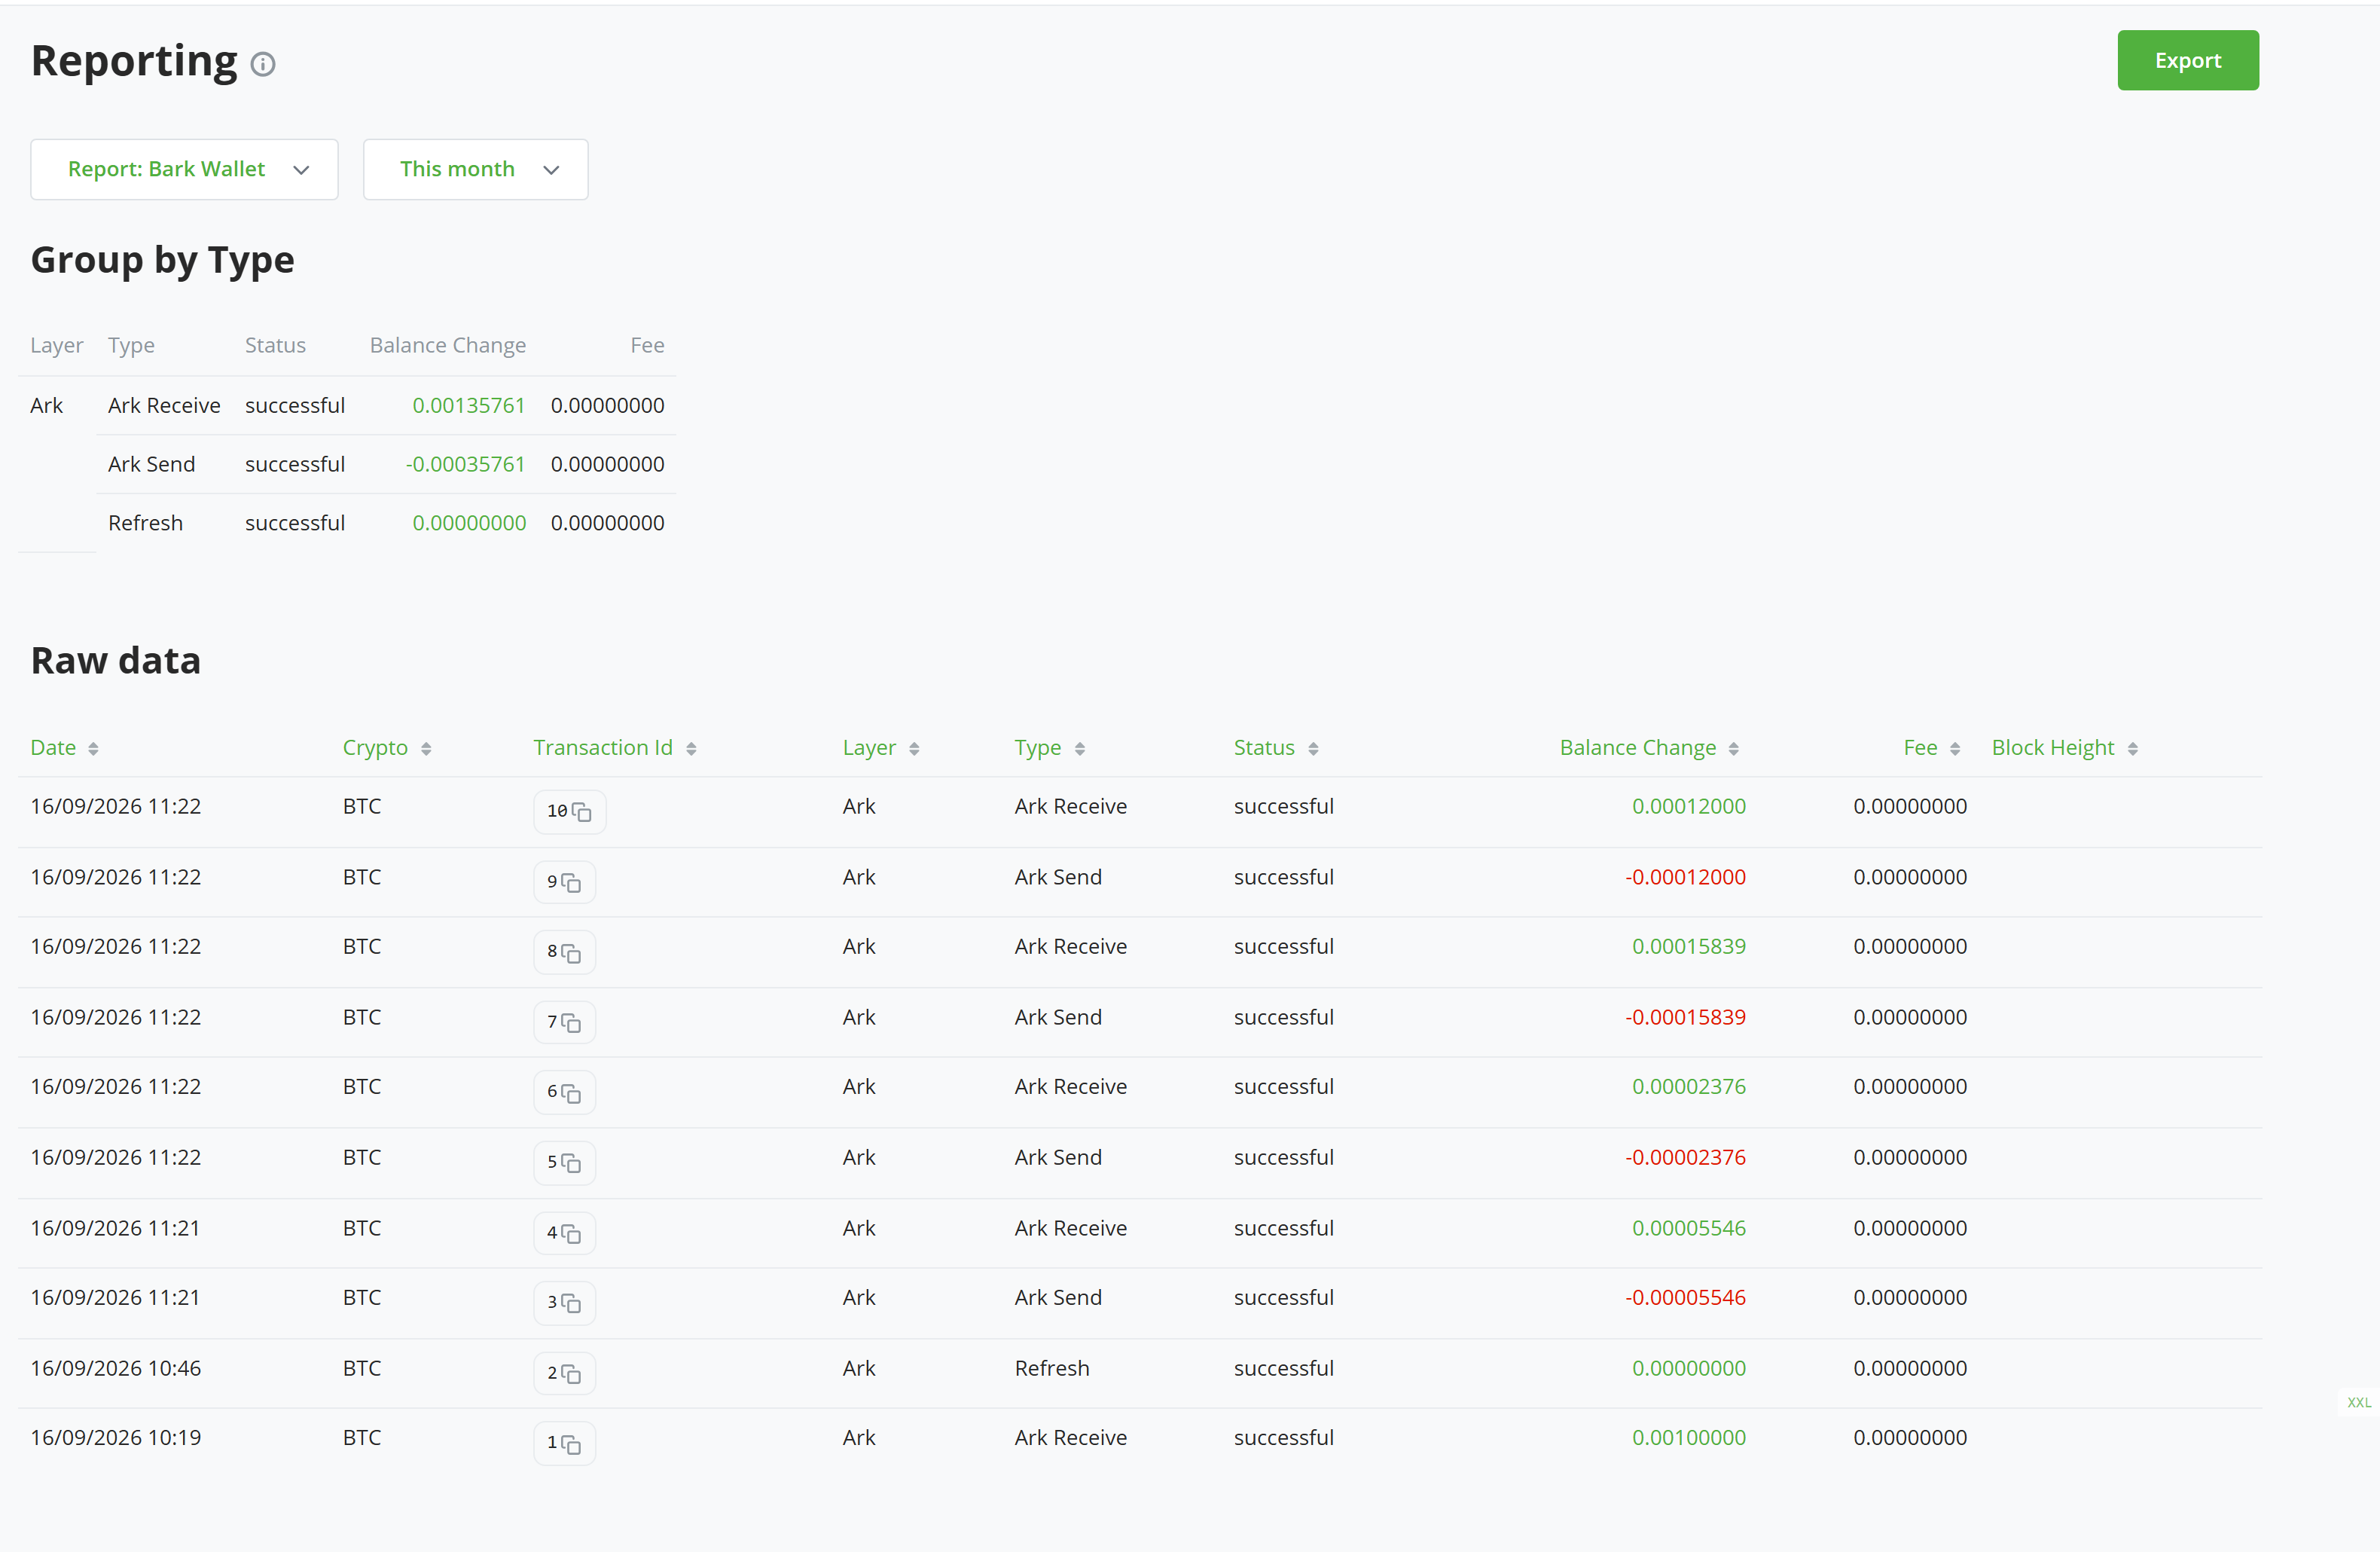Click the Fee column header in Raw data

point(1920,748)
